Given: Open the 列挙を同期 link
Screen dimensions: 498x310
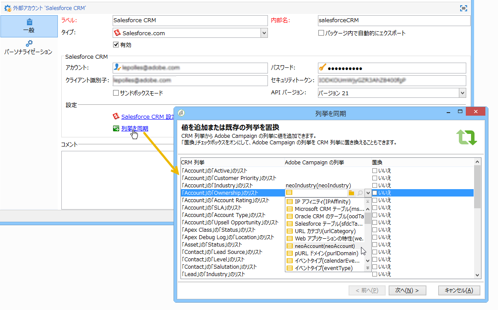Looking at the screenshot, I should (x=135, y=128).
